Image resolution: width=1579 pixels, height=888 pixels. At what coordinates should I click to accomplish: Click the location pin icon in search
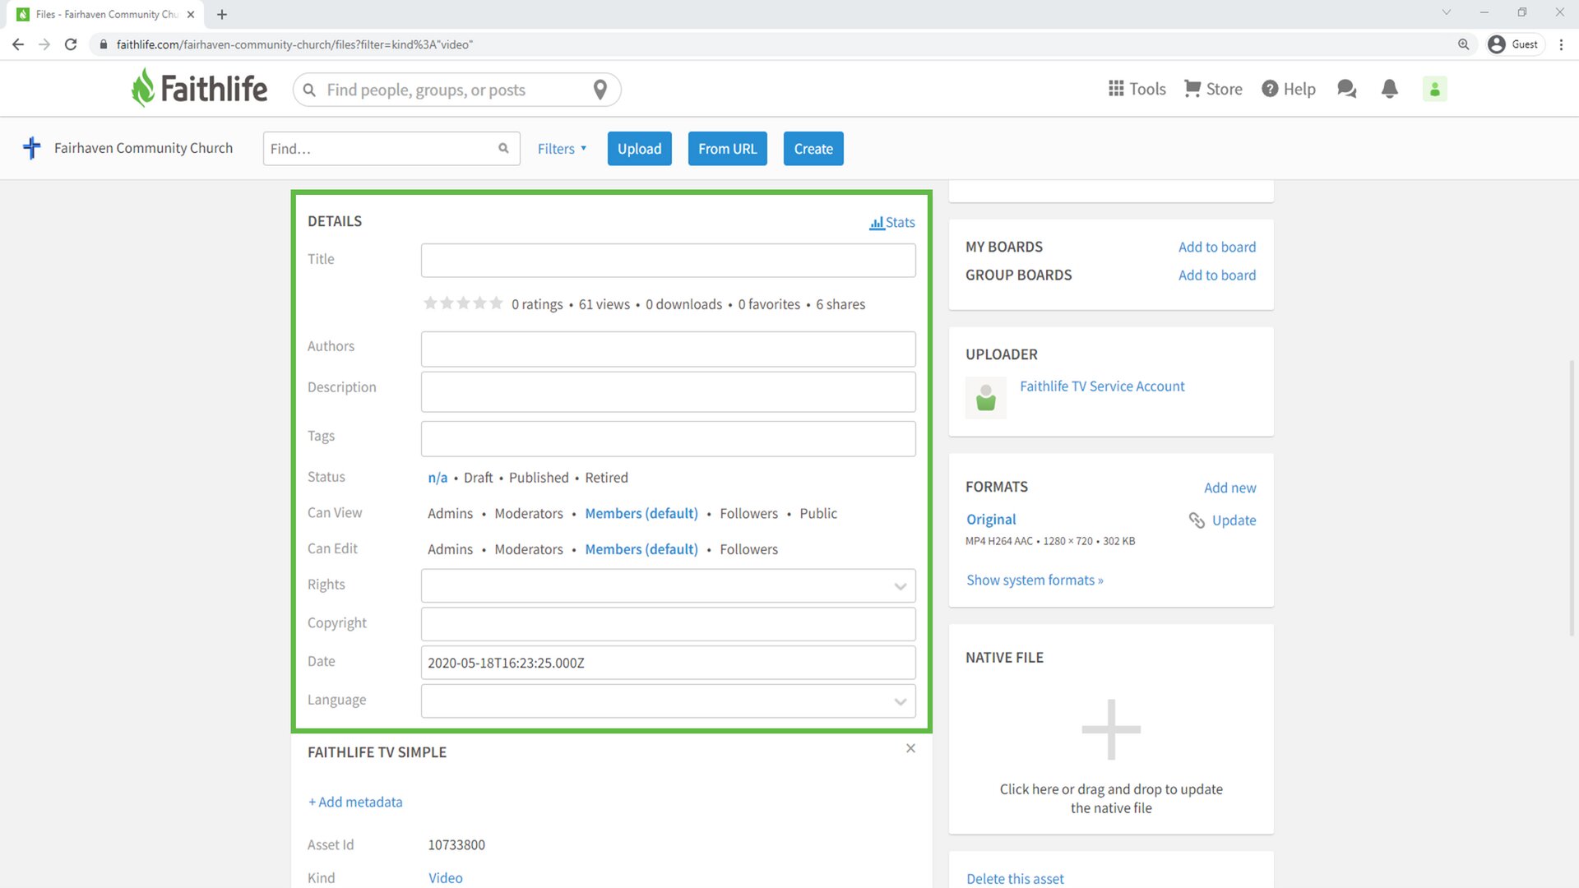pyautogui.click(x=600, y=90)
